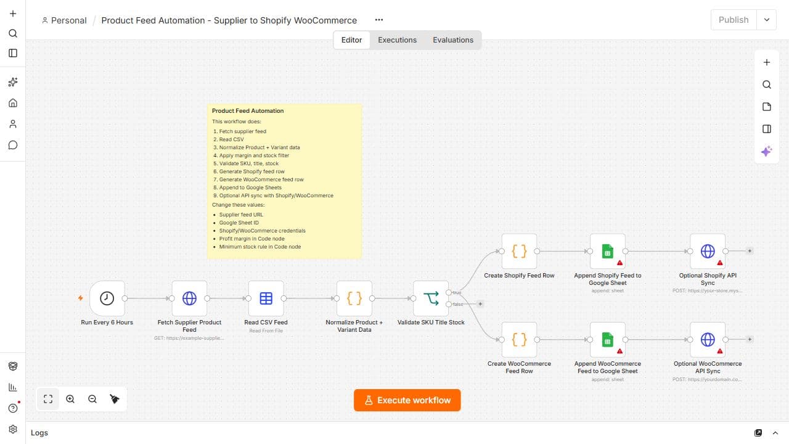Click the bar chart insights icon in sidebar
789x444 pixels.
(13, 387)
